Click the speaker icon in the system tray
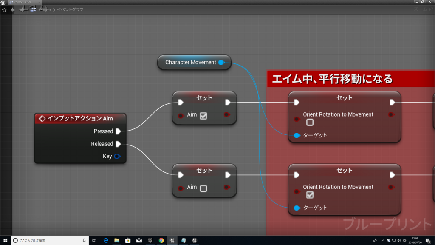The image size is (435, 245). [x=400, y=240]
